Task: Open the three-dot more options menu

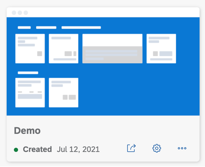Action: coord(182,148)
